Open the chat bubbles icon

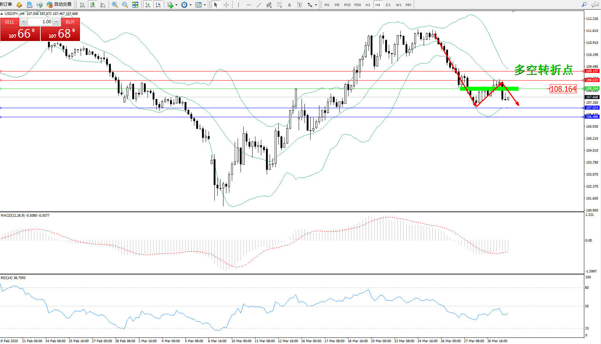click(x=595, y=5)
